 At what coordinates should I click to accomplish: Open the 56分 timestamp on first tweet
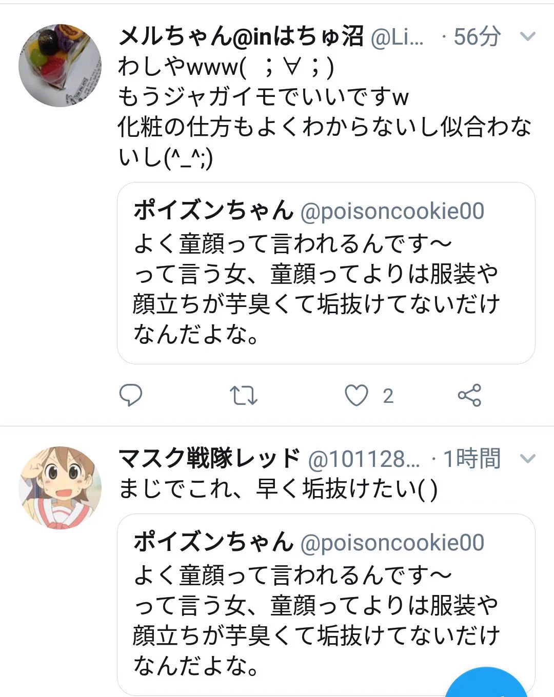(477, 36)
